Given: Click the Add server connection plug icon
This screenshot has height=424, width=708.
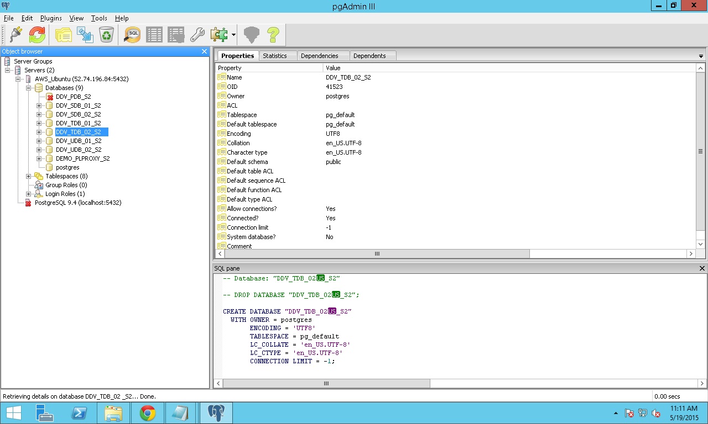Looking at the screenshot, I should pos(15,35).
